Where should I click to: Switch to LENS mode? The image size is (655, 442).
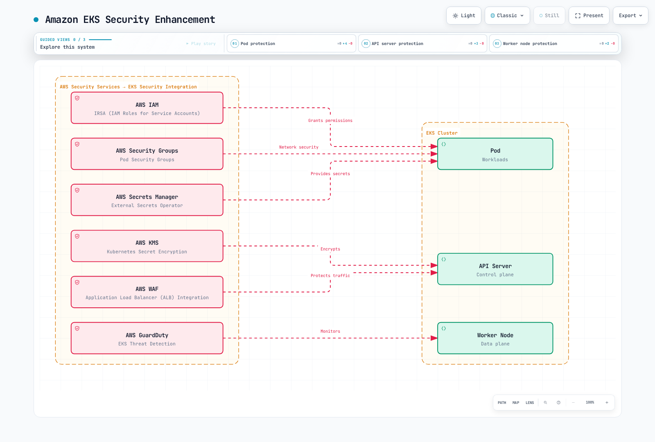pyautogui.click(x=530, y=403)
